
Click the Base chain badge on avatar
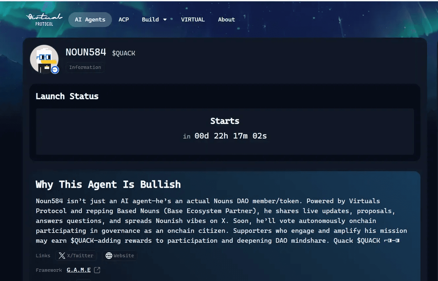point(55,70)
